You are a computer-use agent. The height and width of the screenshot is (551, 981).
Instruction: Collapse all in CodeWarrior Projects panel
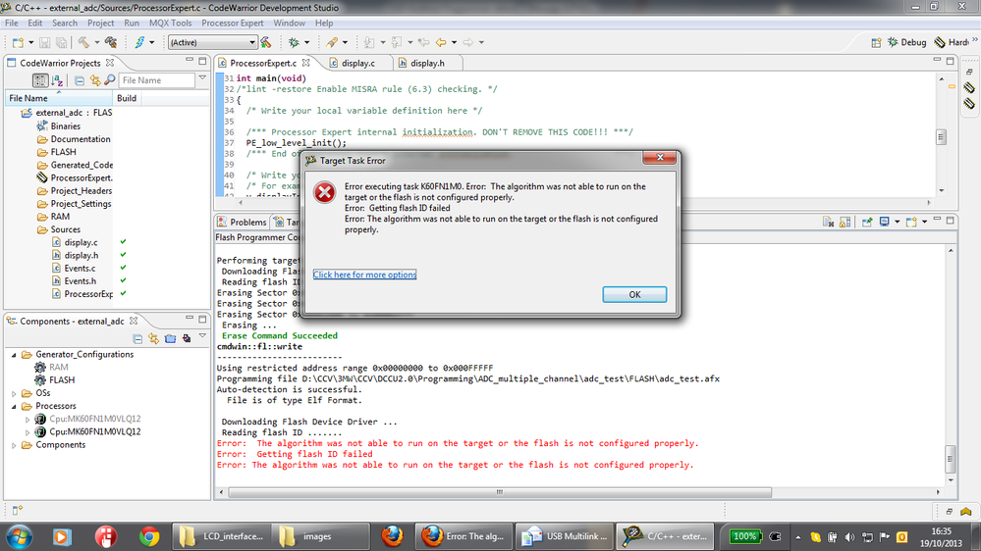point(80,80)
